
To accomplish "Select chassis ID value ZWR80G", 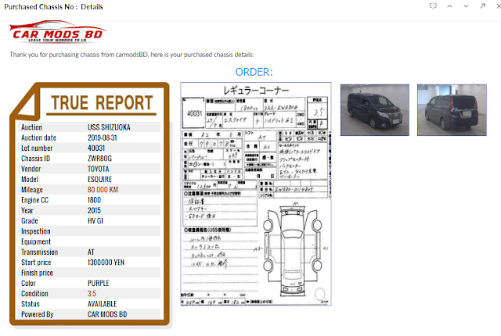I will click(x=99, y=159).
